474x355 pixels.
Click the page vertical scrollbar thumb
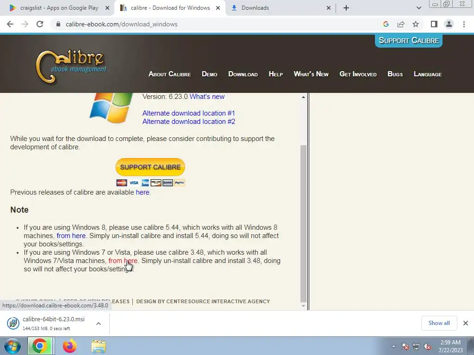tap(304, 223)
